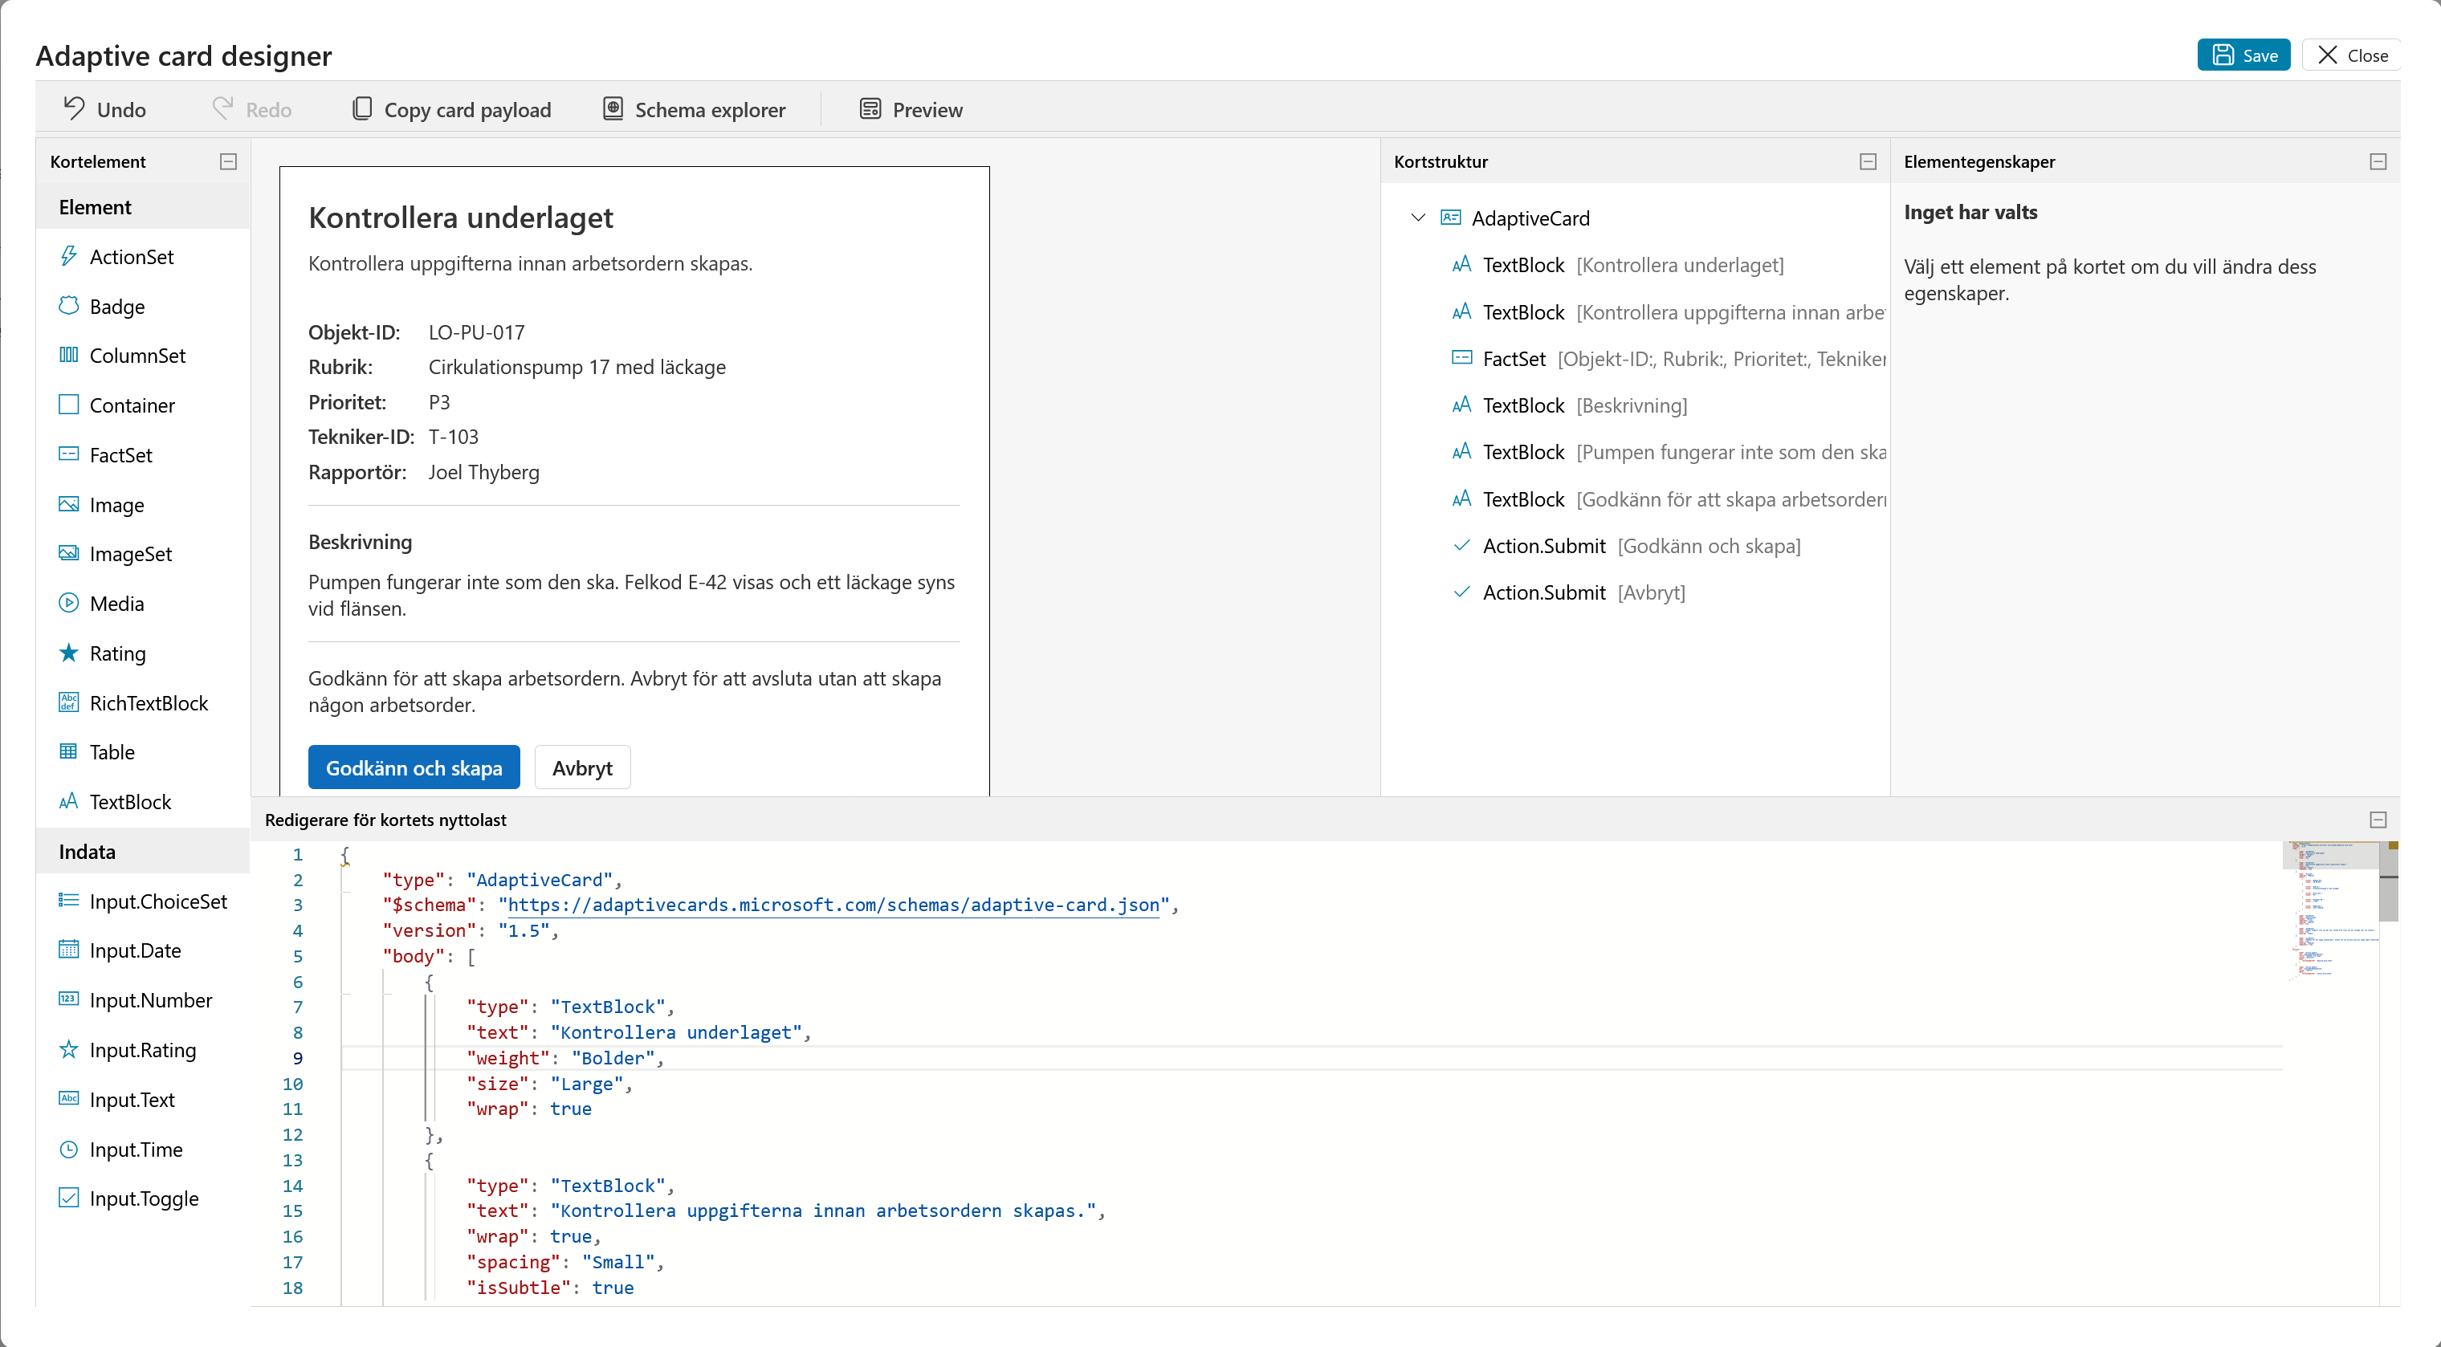This screenshot has height=1347, width=2441.
Task: Close the adaptive card designer
Action: (2353, 55)
